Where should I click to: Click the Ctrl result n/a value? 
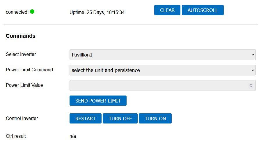tap(73, 136)
